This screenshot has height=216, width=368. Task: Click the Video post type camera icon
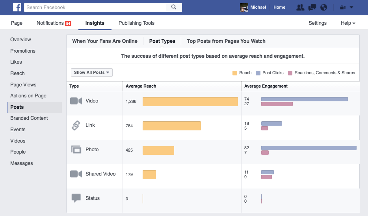click(x=76, y=101)
